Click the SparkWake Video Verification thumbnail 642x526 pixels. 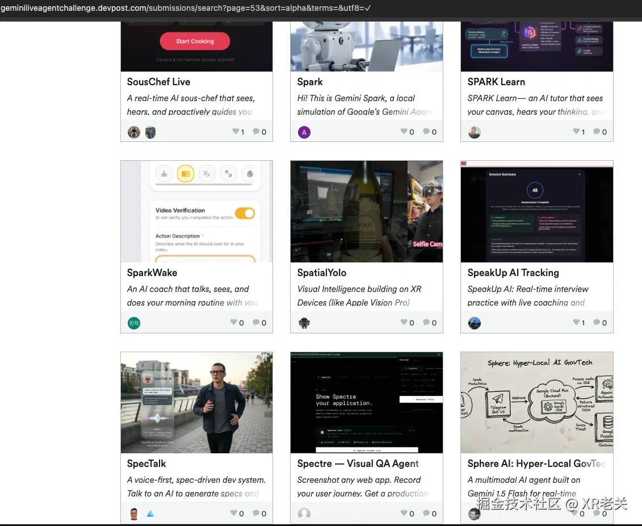coord(196,211)
